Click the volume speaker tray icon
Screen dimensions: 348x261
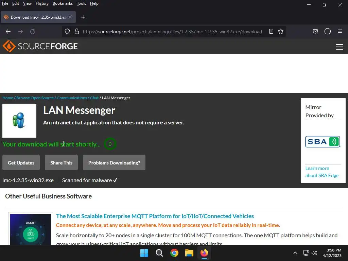[314, 253]
